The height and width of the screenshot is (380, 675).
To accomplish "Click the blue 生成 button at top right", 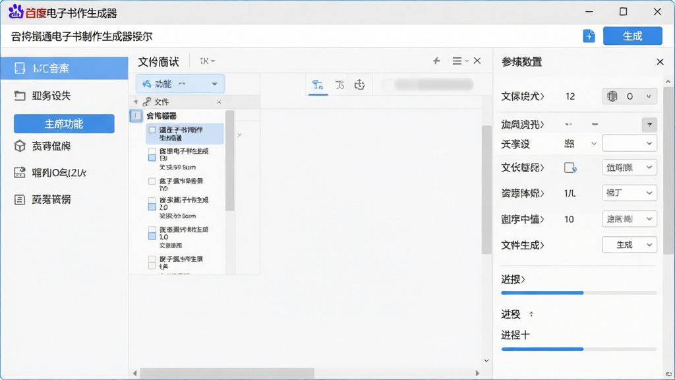I will [x=632, y=36].
